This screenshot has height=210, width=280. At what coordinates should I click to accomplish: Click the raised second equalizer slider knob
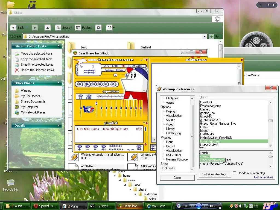click(x=97, y=103)
